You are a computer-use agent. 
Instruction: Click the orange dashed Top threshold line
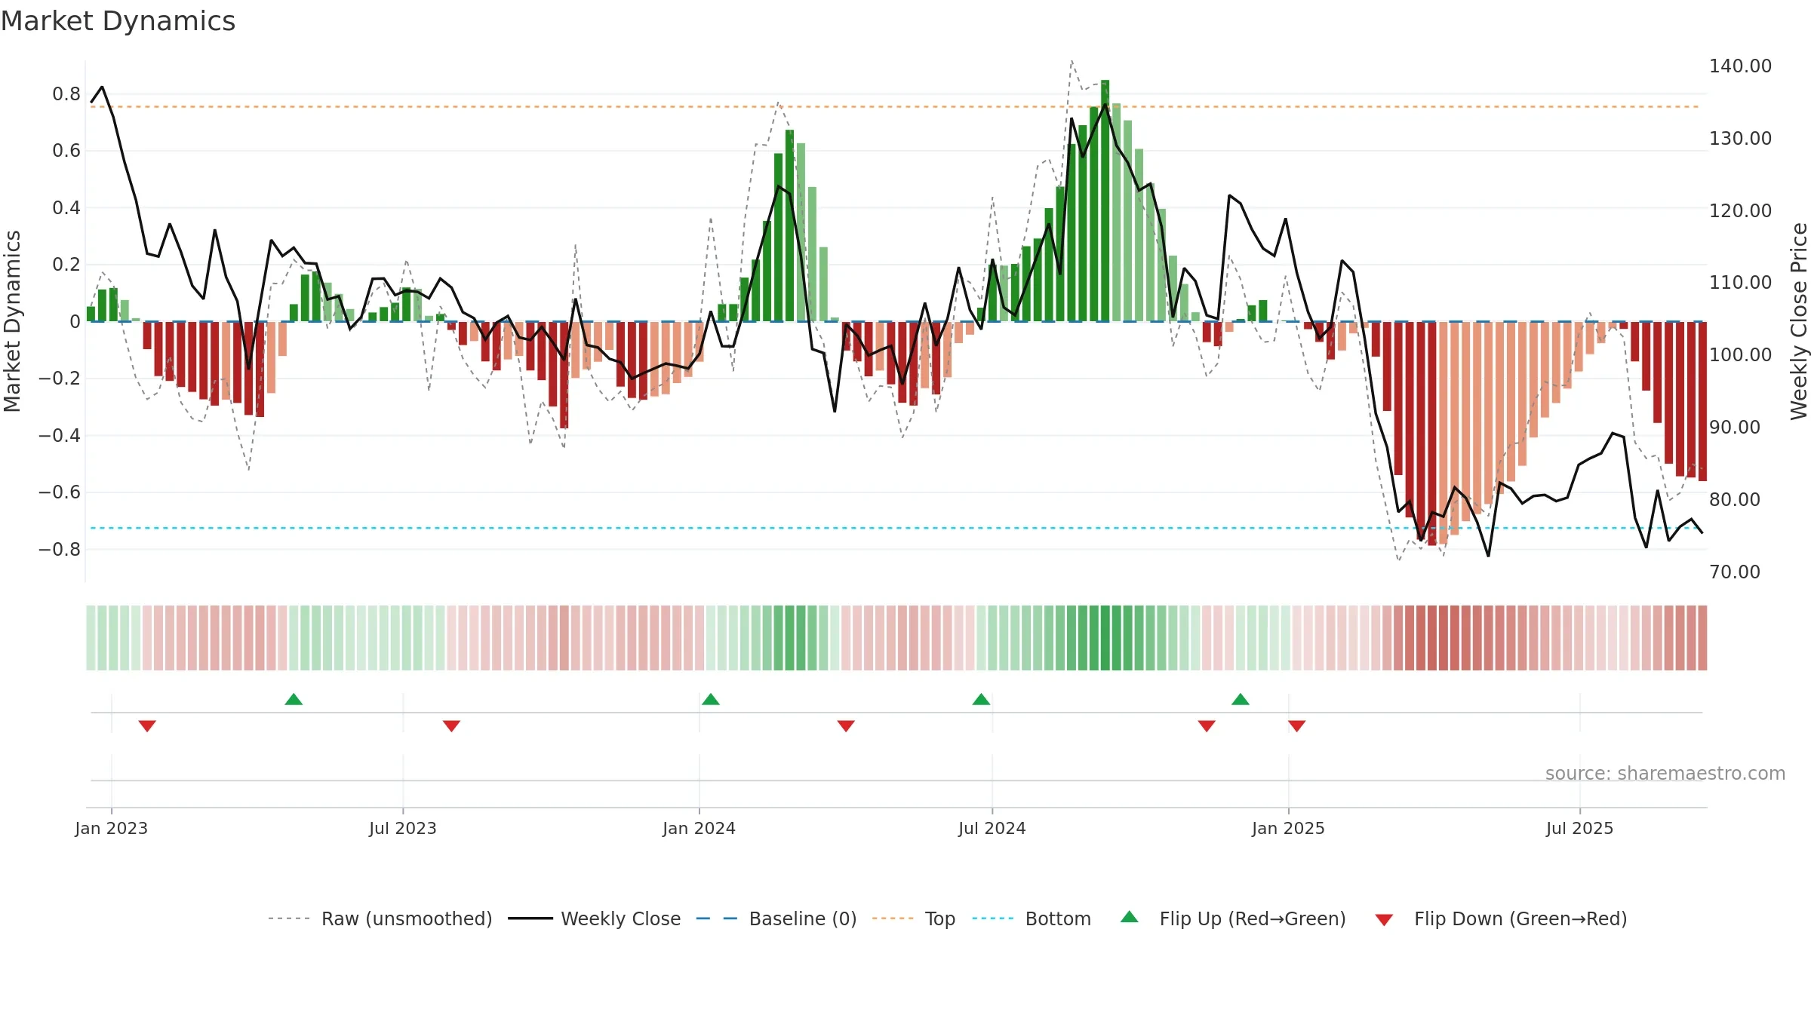896,107
